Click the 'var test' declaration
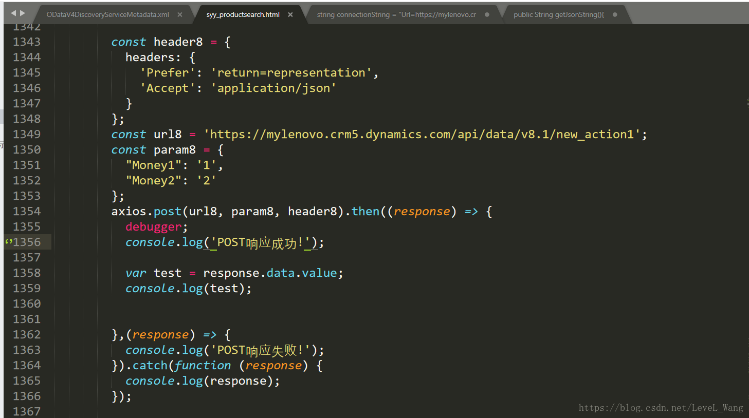The image size is (749, 418). click(153, 273)
